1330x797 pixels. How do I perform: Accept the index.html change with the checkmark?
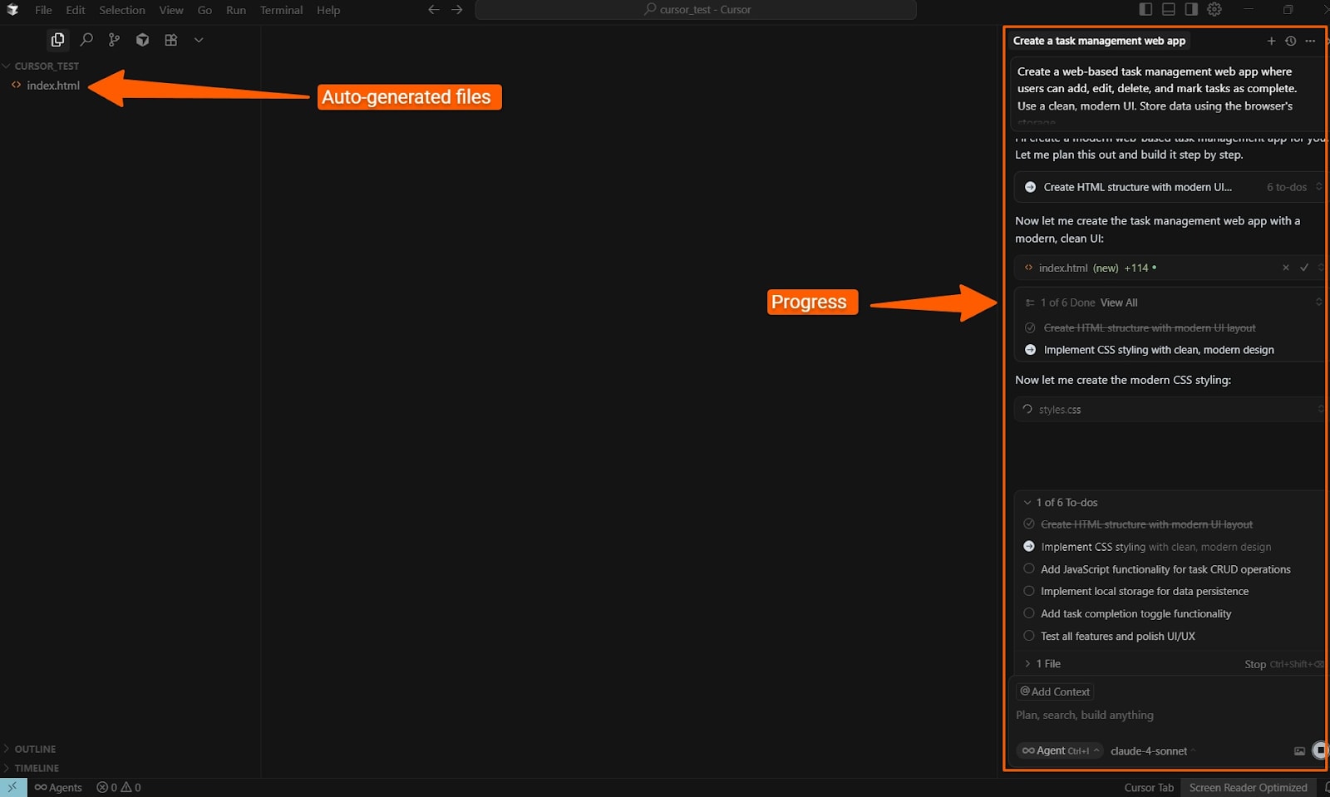point(1304,268)
